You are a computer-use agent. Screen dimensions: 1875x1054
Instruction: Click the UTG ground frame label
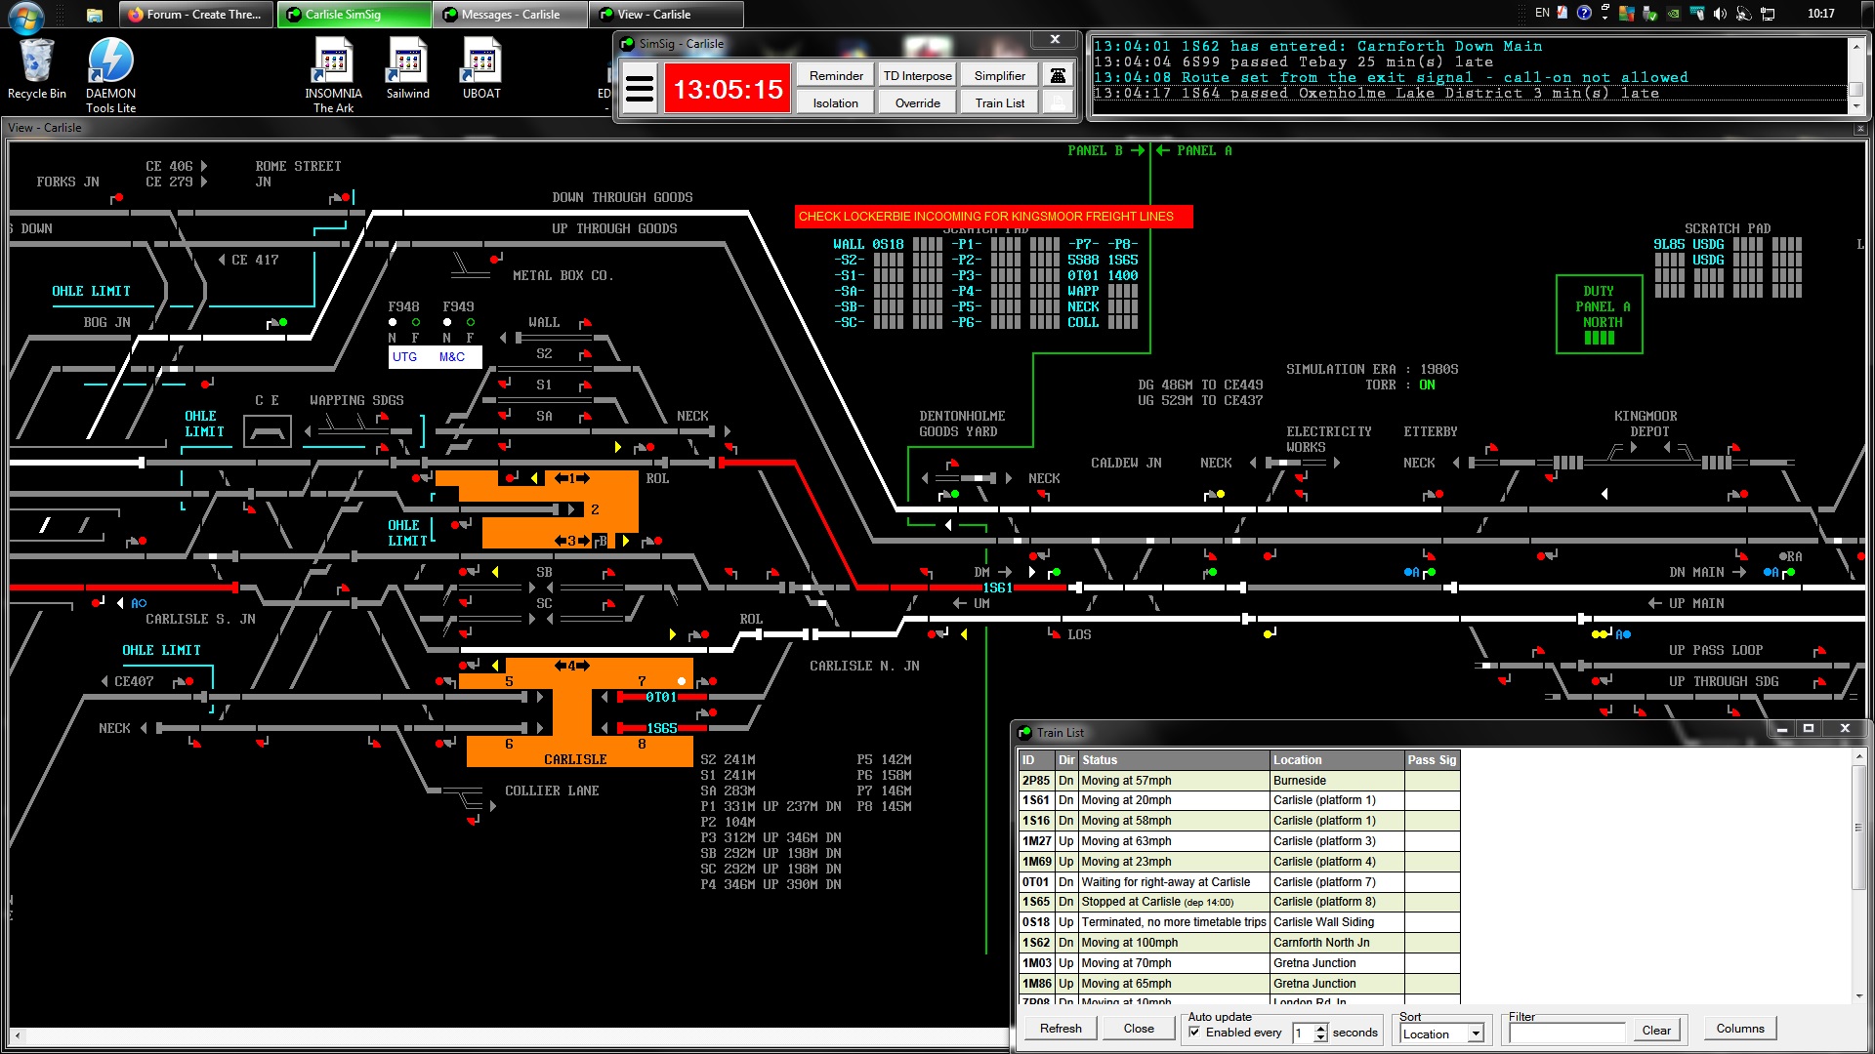coord(404,357)
